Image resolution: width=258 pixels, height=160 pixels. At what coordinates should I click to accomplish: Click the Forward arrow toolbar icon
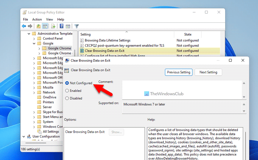(x=30, y=26)
